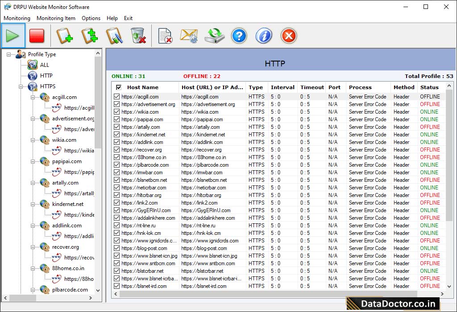Click the wikia.com site icon in tree
This screenshot has width=457, height=312.
point(45,140)
